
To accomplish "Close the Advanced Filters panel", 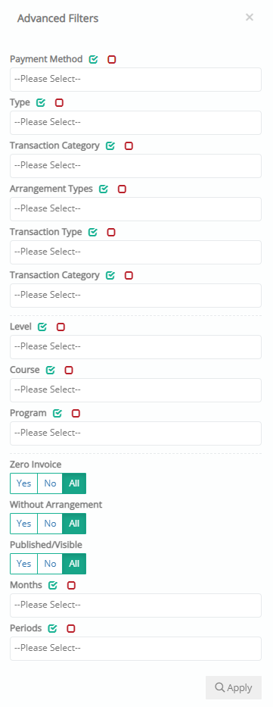I will [x=249, y=17].
